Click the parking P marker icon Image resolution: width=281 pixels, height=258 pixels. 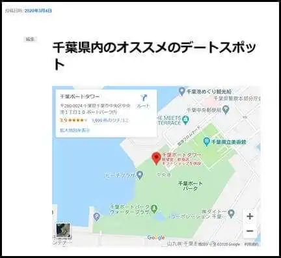click(x=96, y=216)
